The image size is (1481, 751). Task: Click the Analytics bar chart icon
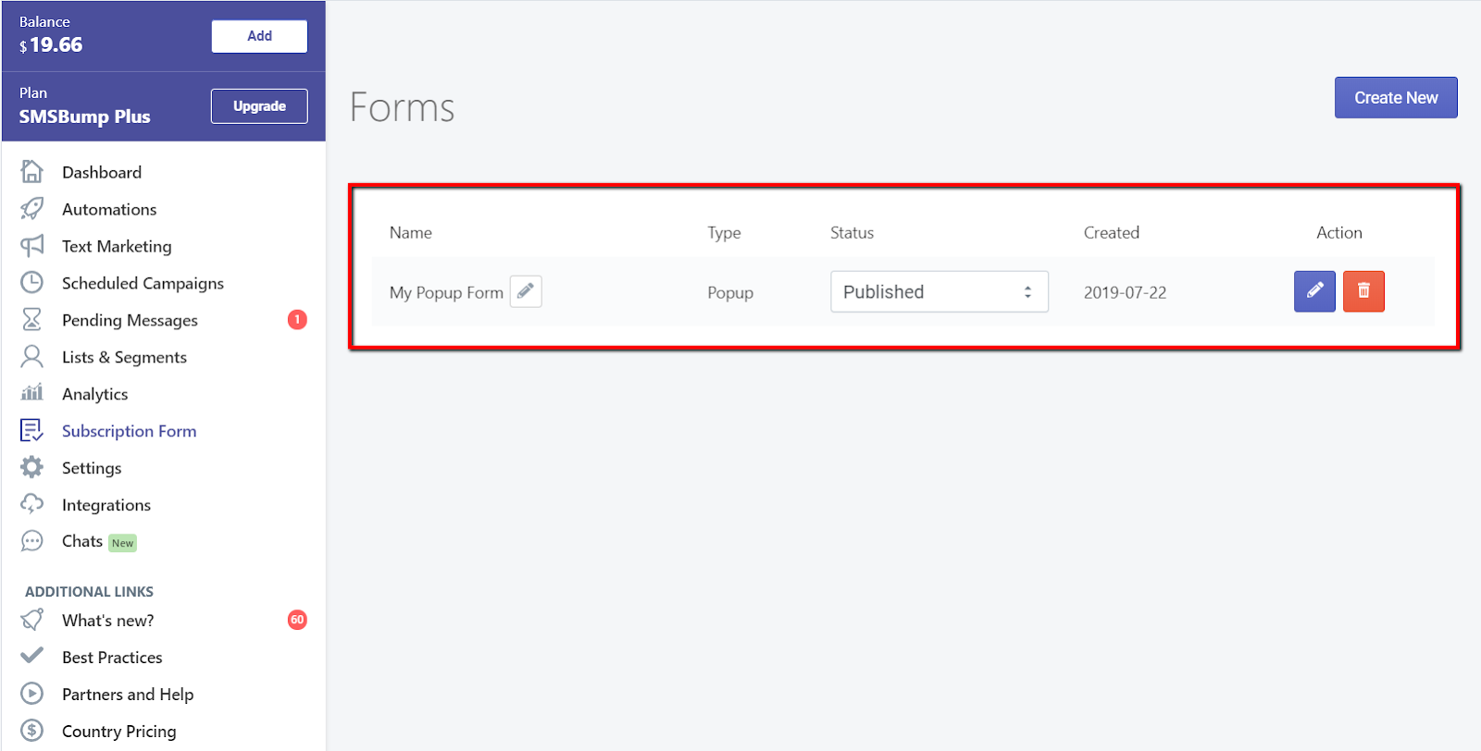pos(31,392)
